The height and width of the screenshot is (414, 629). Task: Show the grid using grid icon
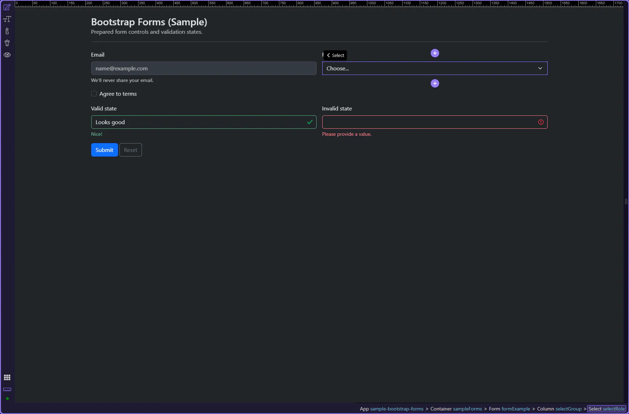(x=7, y=377)
